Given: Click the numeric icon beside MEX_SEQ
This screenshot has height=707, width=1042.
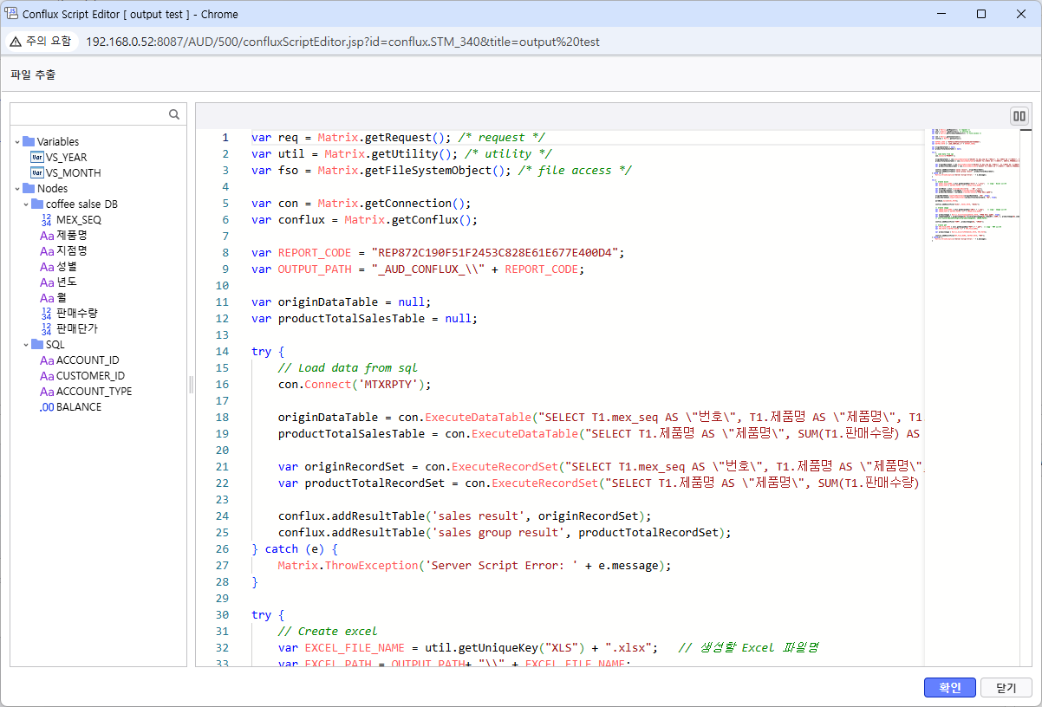Looking at the screenshot, I should tap(47, 220).
